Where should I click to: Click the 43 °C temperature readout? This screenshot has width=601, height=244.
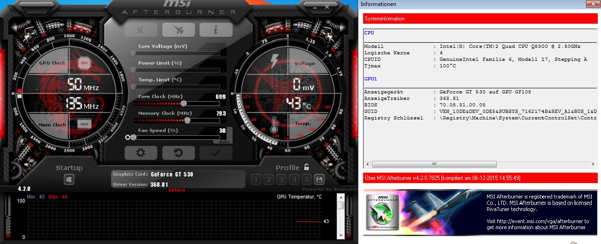point(298,103)
